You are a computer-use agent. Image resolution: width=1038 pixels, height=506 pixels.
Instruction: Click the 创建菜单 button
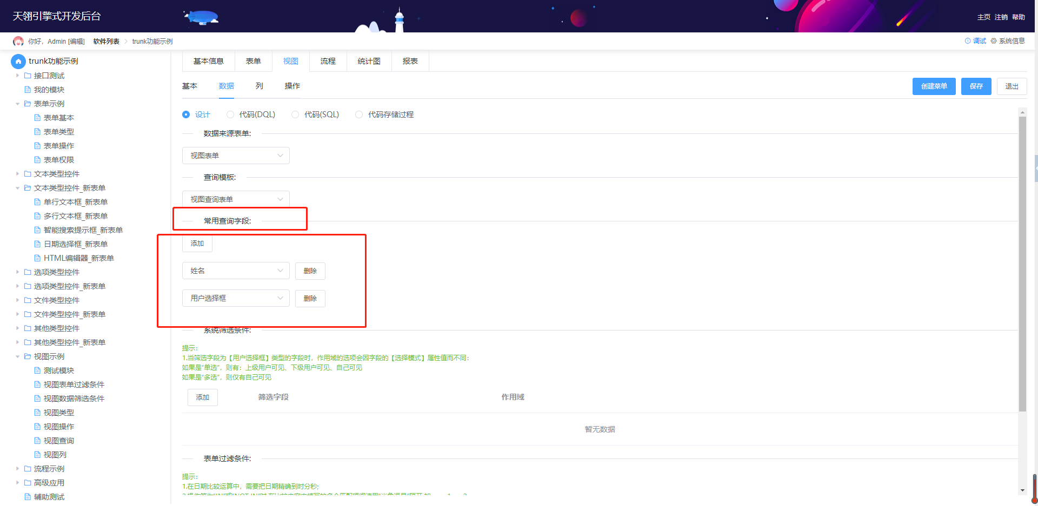(x=934, y=86)
